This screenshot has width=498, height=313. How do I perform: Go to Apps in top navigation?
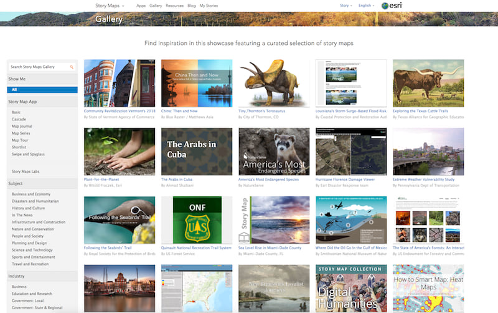click(x=141, y=6)
